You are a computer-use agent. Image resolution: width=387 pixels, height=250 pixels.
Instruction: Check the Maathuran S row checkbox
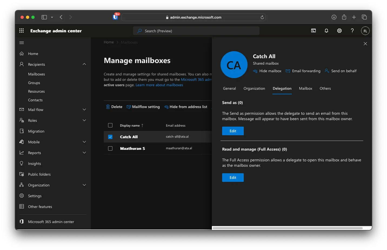[110, 148]
